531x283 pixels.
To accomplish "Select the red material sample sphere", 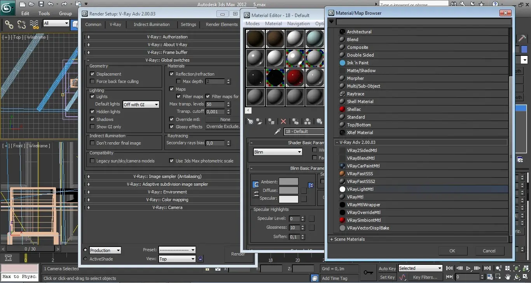I will point(295,78).
